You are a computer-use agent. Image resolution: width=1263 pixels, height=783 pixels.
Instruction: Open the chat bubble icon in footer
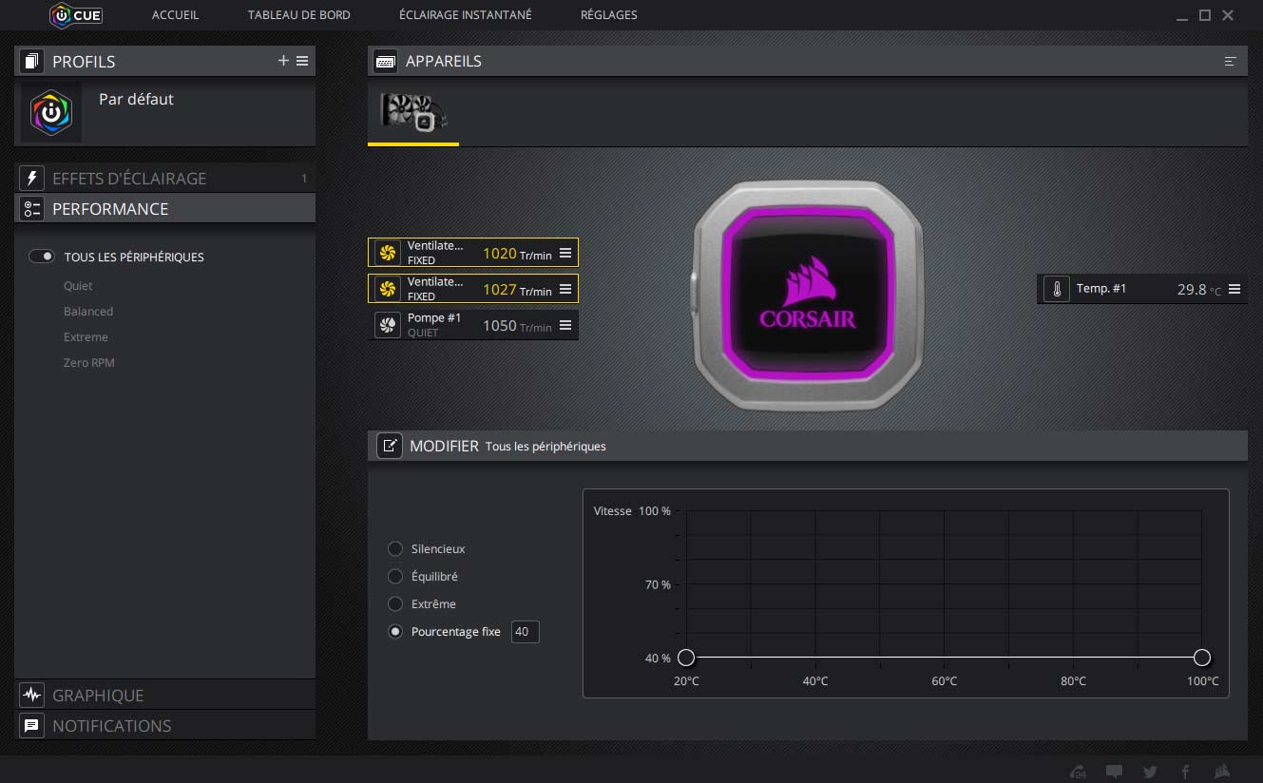[x=1115, y=772]
